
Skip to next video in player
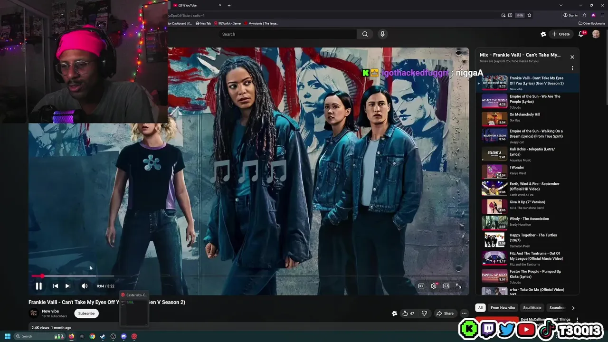pos(68,286)
